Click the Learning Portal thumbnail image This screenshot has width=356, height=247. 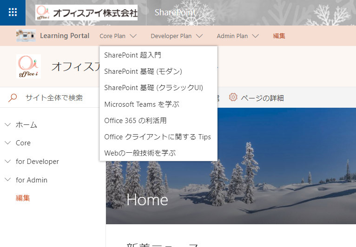[x=26, y=36]
